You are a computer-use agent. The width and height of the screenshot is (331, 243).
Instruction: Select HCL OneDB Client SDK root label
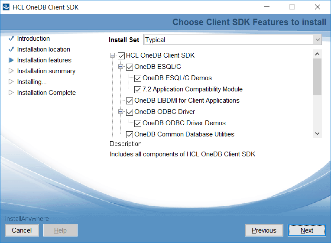[160, 55]
